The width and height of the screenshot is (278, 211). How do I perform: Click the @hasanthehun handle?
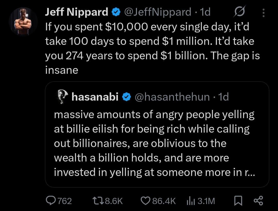[x=172, y=97]
